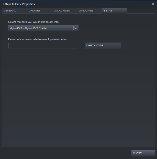This screenshot has width=157, height=159.
Task: Open the UPDATES tab
Action: [39, 10]
